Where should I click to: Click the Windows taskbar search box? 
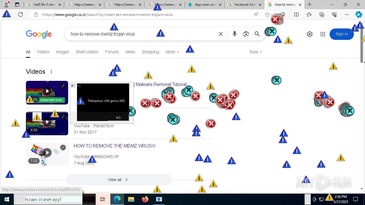click(48, 199)
